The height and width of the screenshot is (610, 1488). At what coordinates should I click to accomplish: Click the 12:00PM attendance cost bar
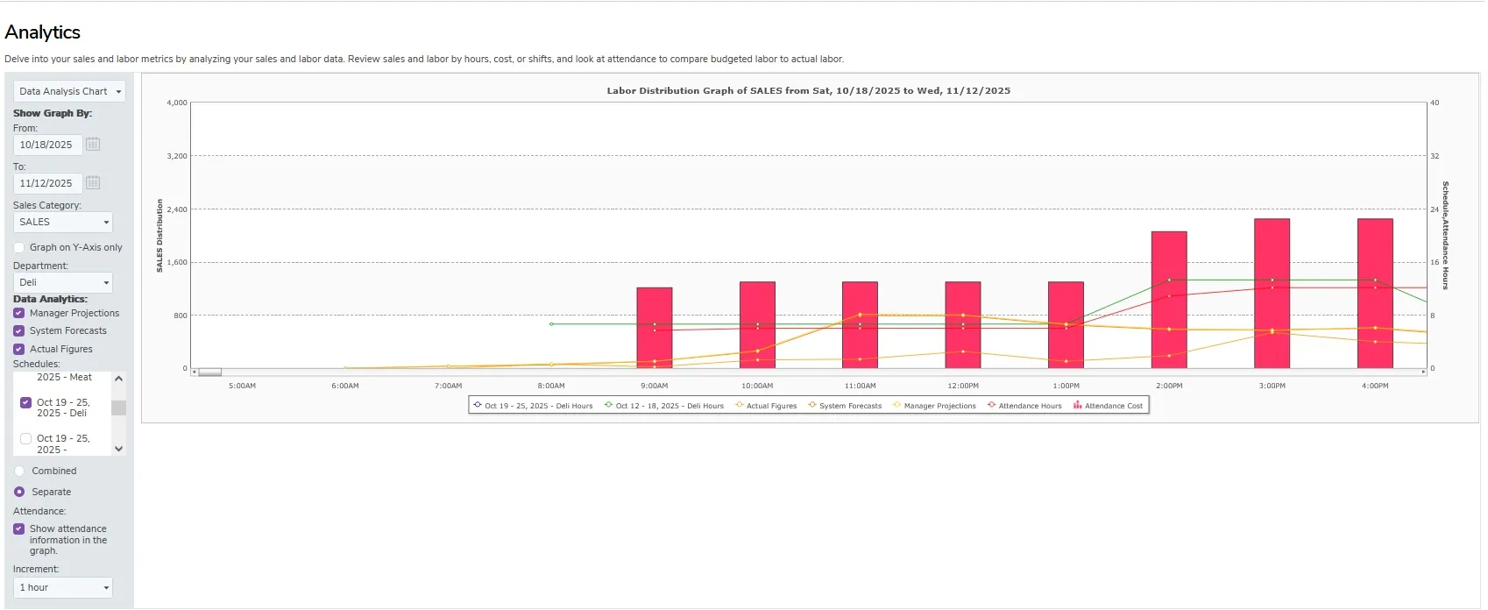[963, 325]
